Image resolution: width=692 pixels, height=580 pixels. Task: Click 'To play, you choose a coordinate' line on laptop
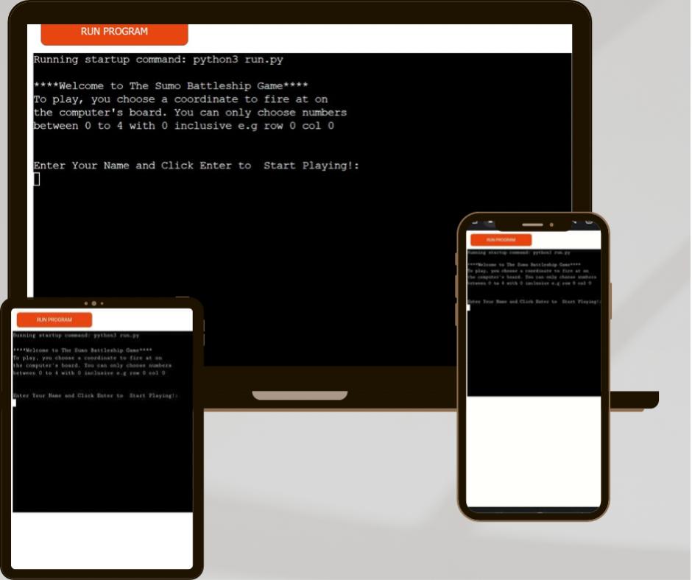pos(180,99)
